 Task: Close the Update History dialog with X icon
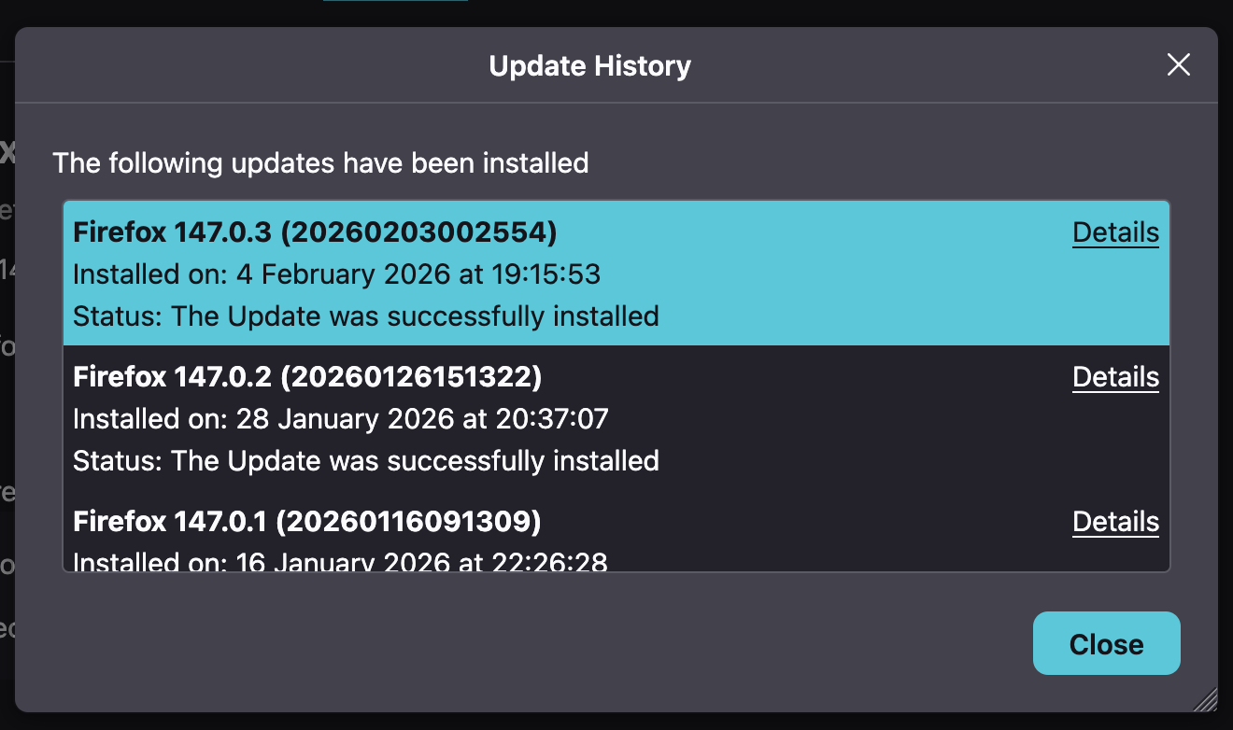click(1178, 65)
